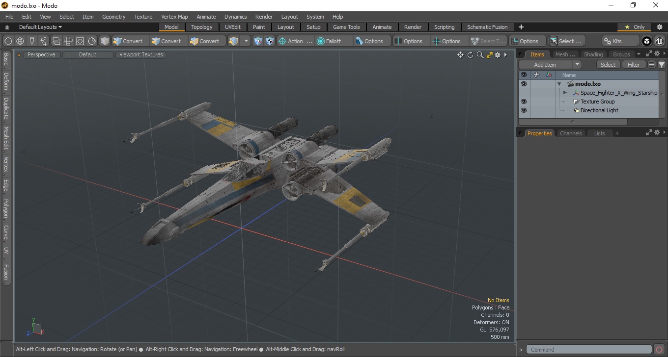Toggle visibility of Texture Group
The height and width of the screenshot is (357, 668).
click(x=524, y=102)
